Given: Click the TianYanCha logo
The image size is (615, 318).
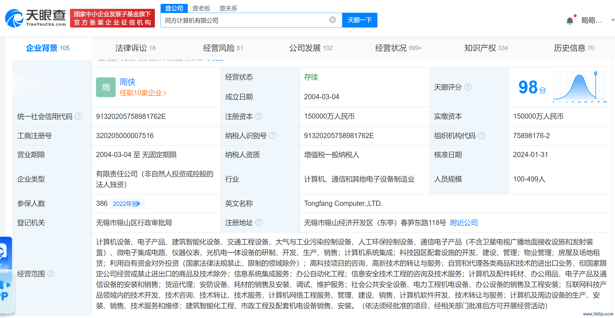Looking at the screenshot, I should pos(36,18).
